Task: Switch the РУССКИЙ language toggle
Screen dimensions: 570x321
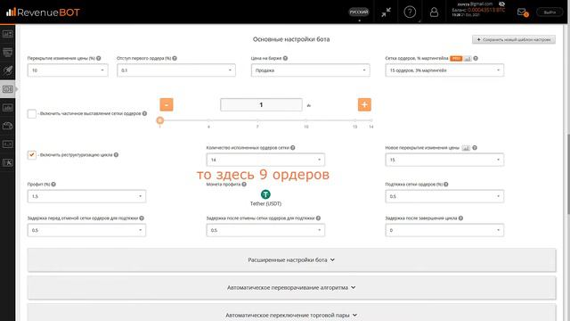Action: 359,12
